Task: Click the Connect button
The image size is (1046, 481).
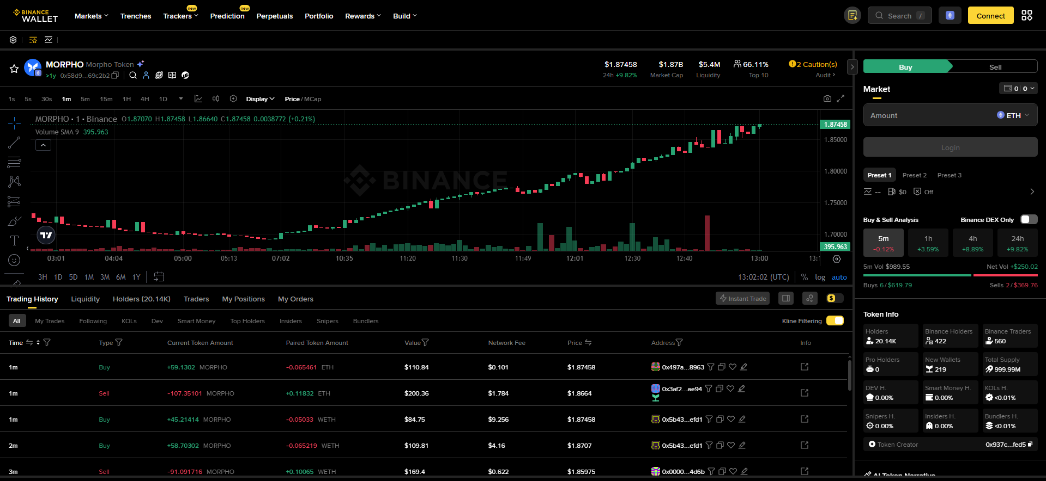Action: [x=990, y=15]
